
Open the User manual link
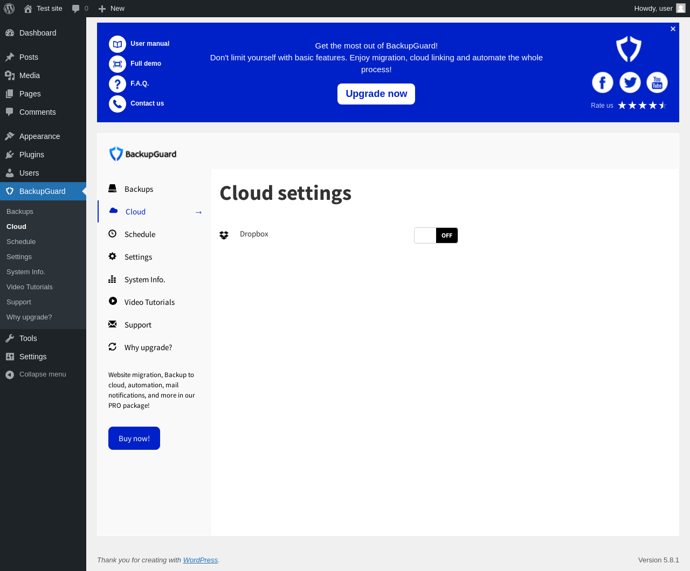pyautogui.click(x=150, y=44)
